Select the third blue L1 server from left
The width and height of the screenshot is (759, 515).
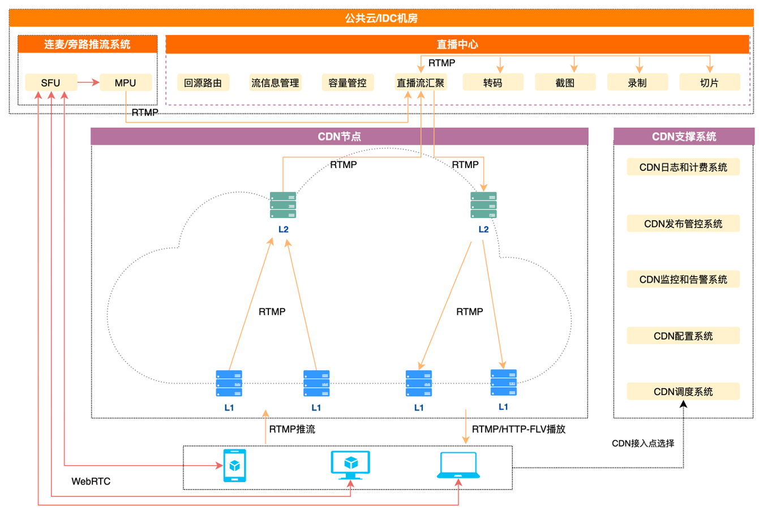[x=419, y=383]
